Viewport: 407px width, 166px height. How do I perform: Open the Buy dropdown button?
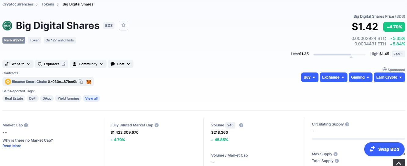[310, 77]
